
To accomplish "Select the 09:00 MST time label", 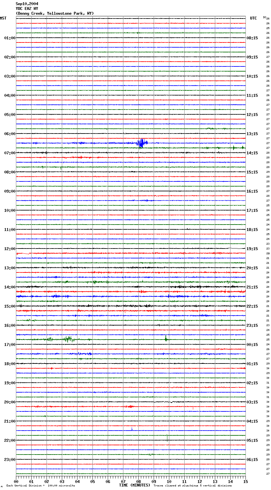I will pyautogui.click(x=10, y=191).
